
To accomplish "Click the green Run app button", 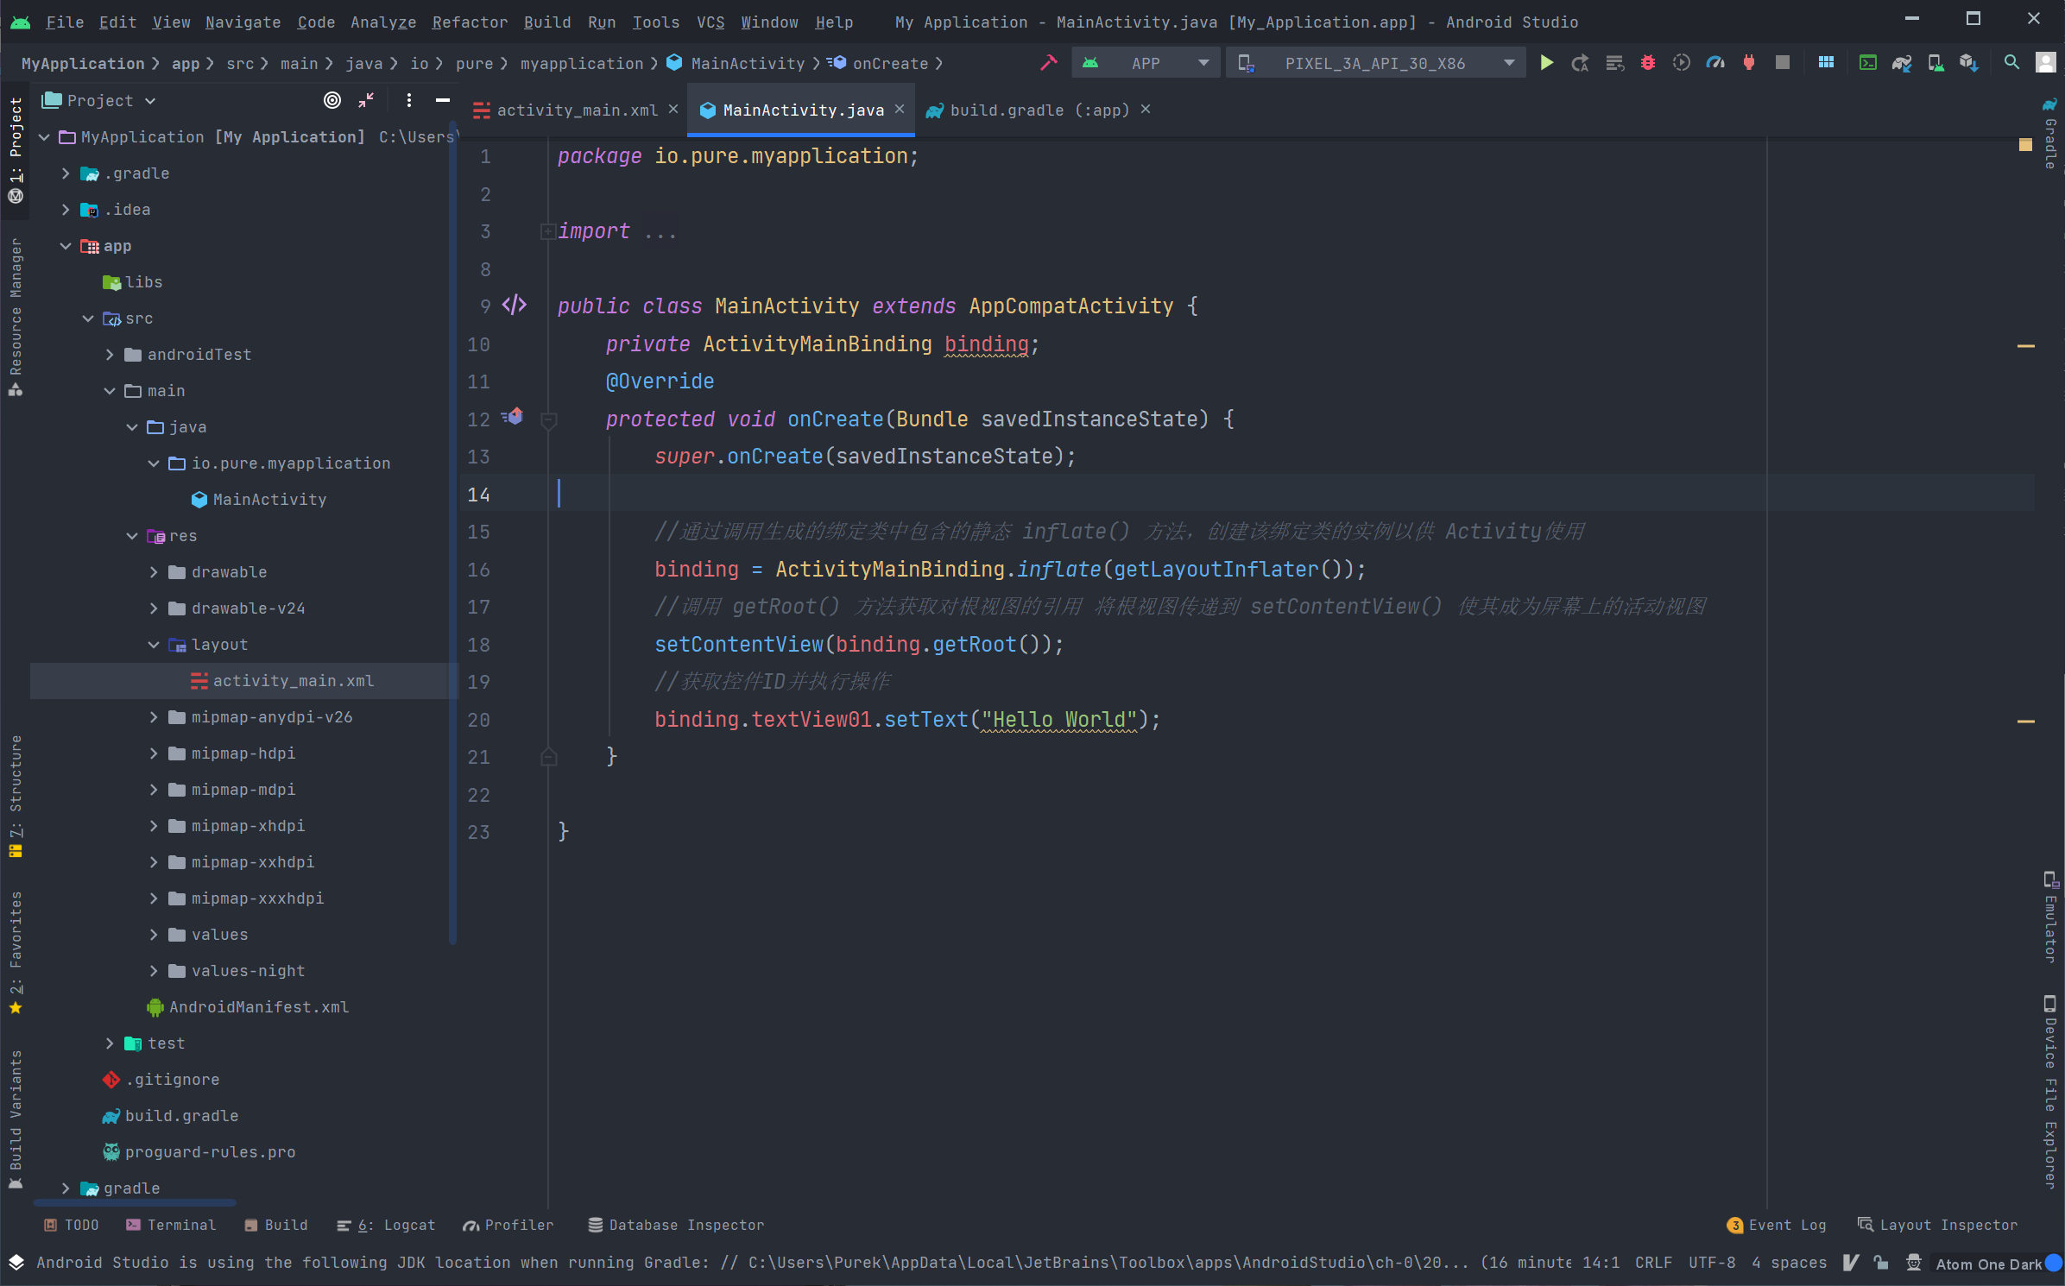I will 1546,63.
